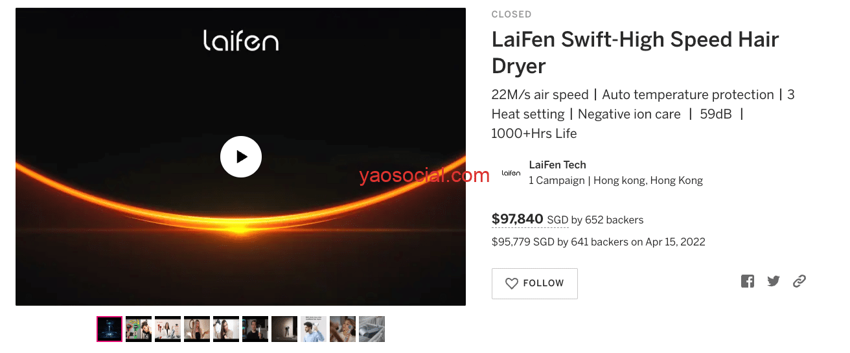
Task: Select fifth thumbnail of woman holding dryer
Action: [x=226, y=329]
